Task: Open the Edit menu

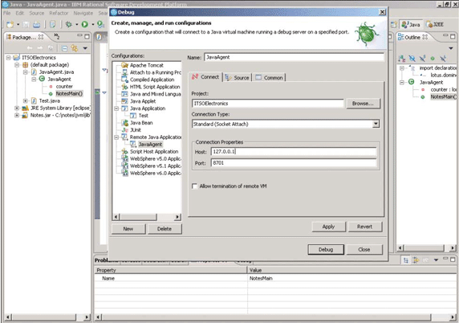Action: pyautogui.click(x=19, y=13)
